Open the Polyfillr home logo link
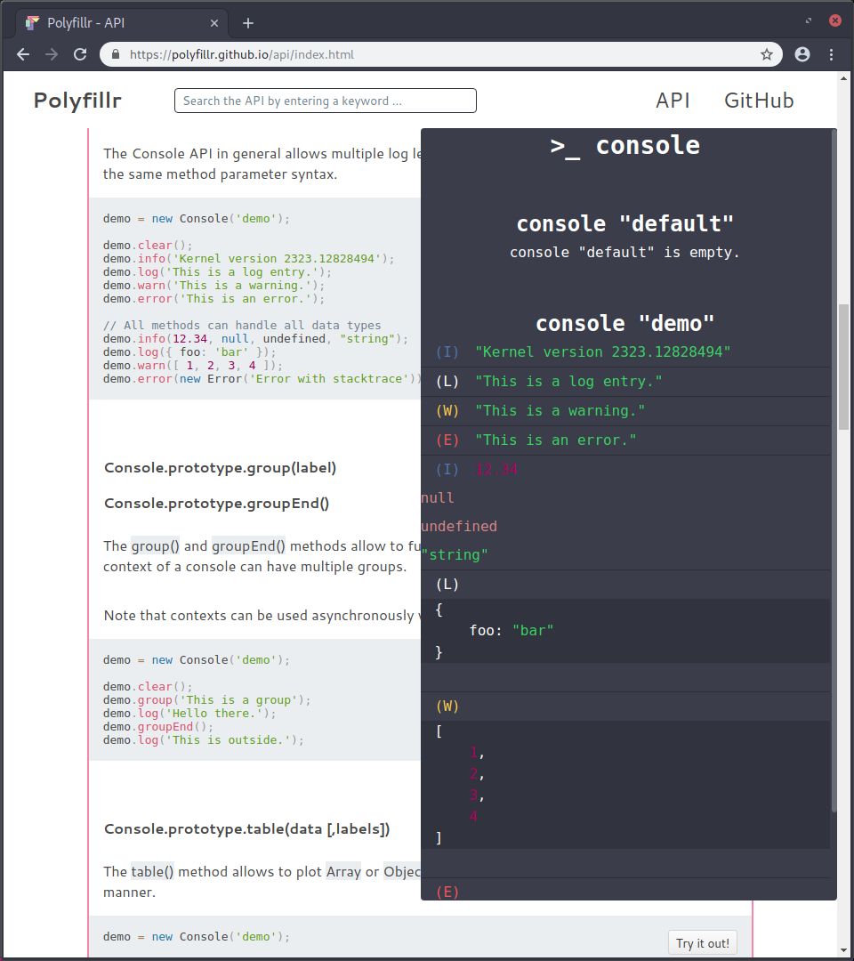Screen dimensions: 854x961 pos(77,101)
